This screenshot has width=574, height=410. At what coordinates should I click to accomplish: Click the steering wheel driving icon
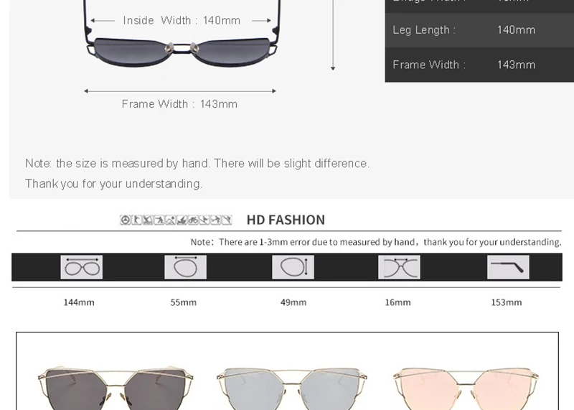click(x=125, y=220)
